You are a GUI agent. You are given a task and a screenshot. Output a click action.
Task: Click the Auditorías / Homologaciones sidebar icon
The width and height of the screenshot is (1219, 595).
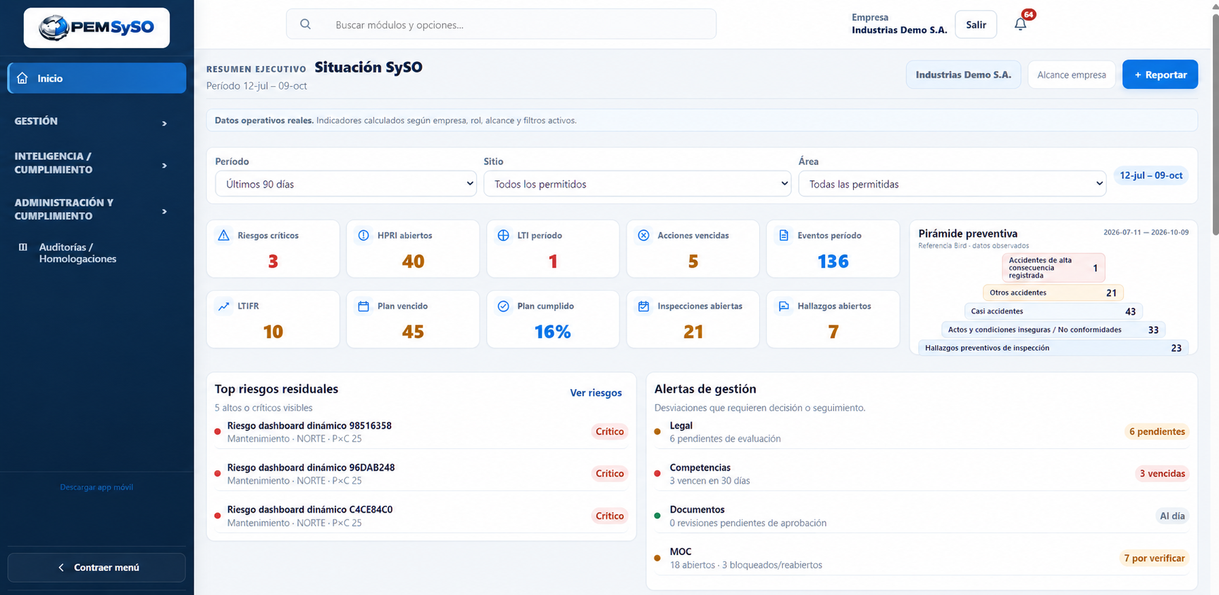tap(23, 247)
